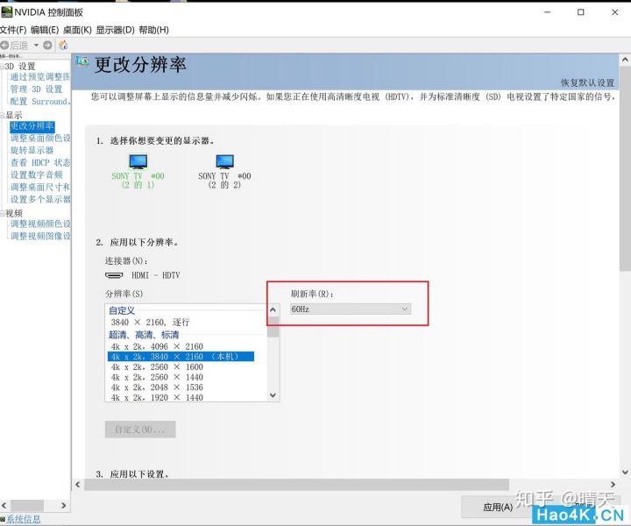Image resolution: width=631 pixels, height=526 pixels.
Task: Select resolution 4k x 2k, 4096 × 2160
Action: pos(157,346)
